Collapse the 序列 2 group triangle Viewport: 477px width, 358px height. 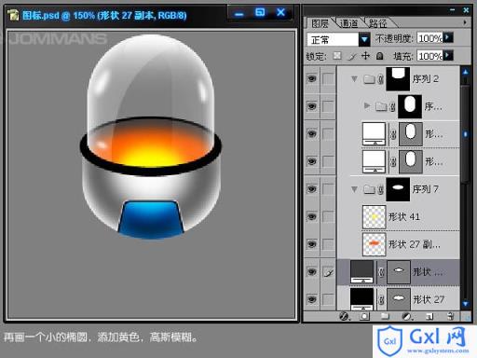point(354,79)
